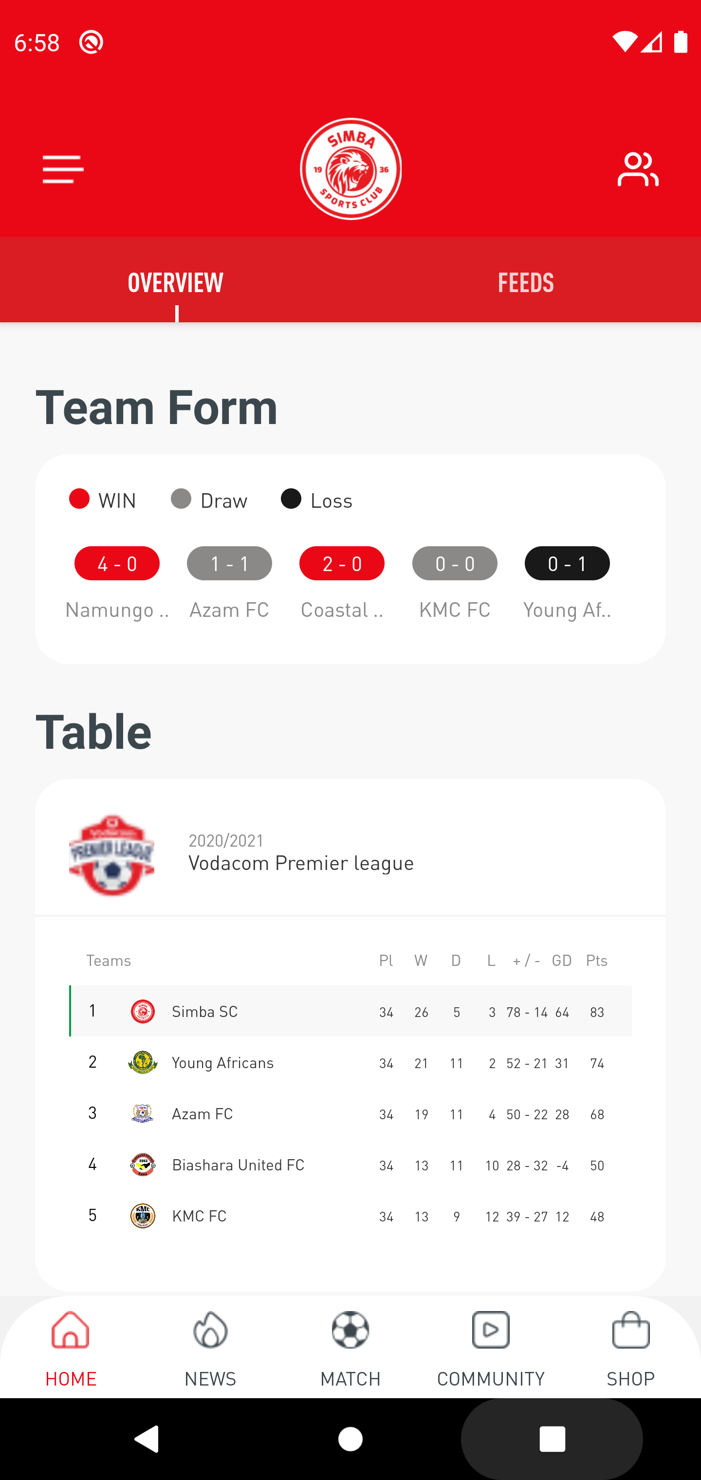This screenshot has height=1480, width=701.
Task: Select the Young Africans table row
Action: pos(350,1063)
